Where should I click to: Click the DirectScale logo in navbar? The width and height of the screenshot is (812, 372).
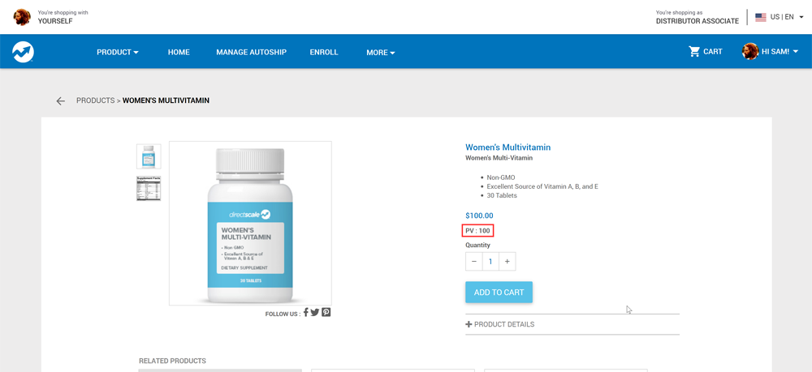tap(24, 52)
